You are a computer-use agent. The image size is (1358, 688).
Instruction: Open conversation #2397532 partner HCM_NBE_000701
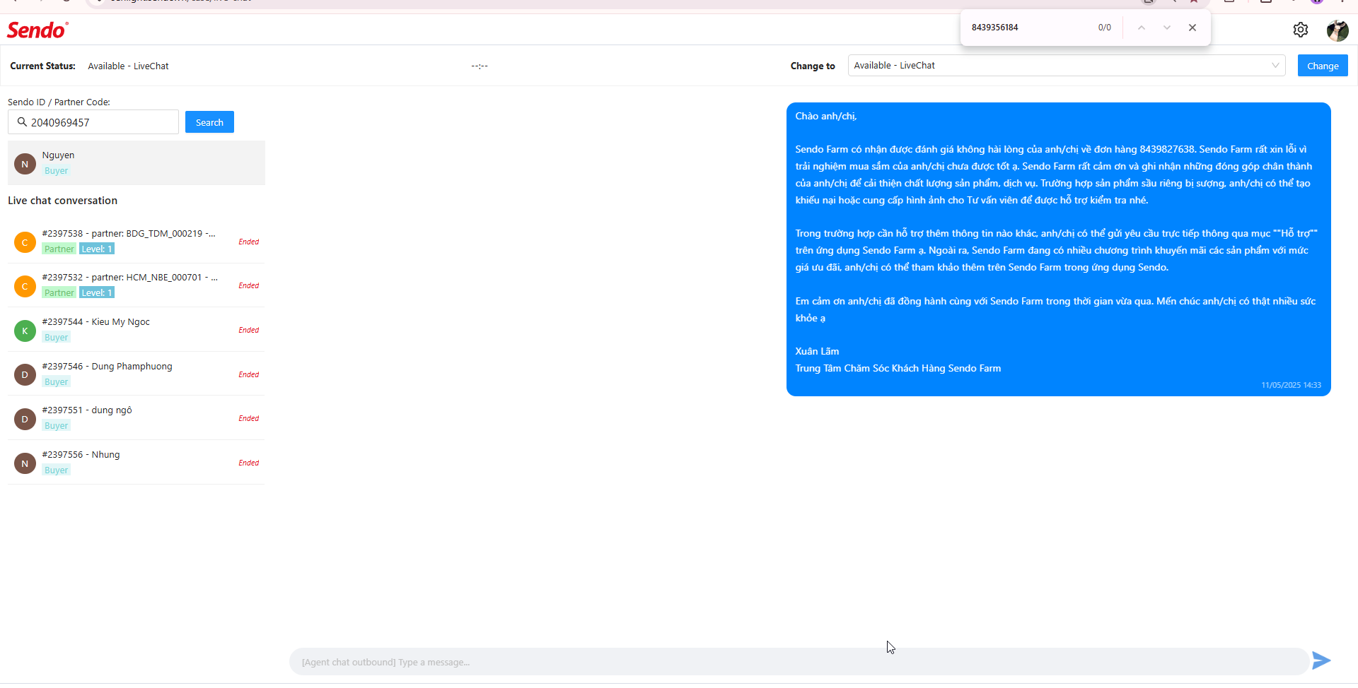tap(137, 285)
